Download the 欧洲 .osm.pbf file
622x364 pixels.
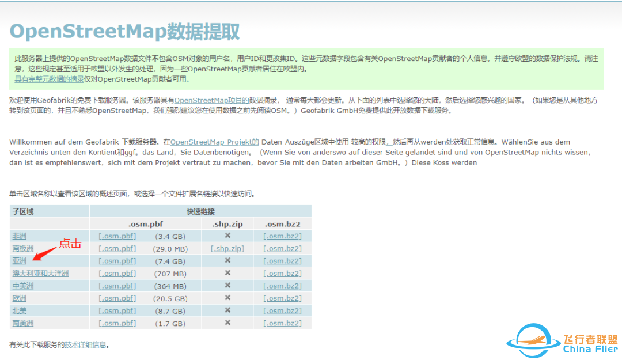pyautogui.click(x=117, y=298)
